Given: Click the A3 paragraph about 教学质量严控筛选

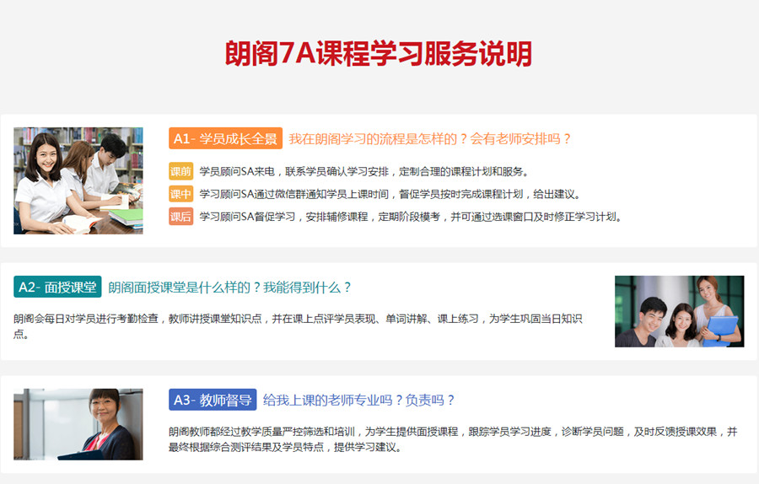Looking at the screenshot, I should (452, 438).
